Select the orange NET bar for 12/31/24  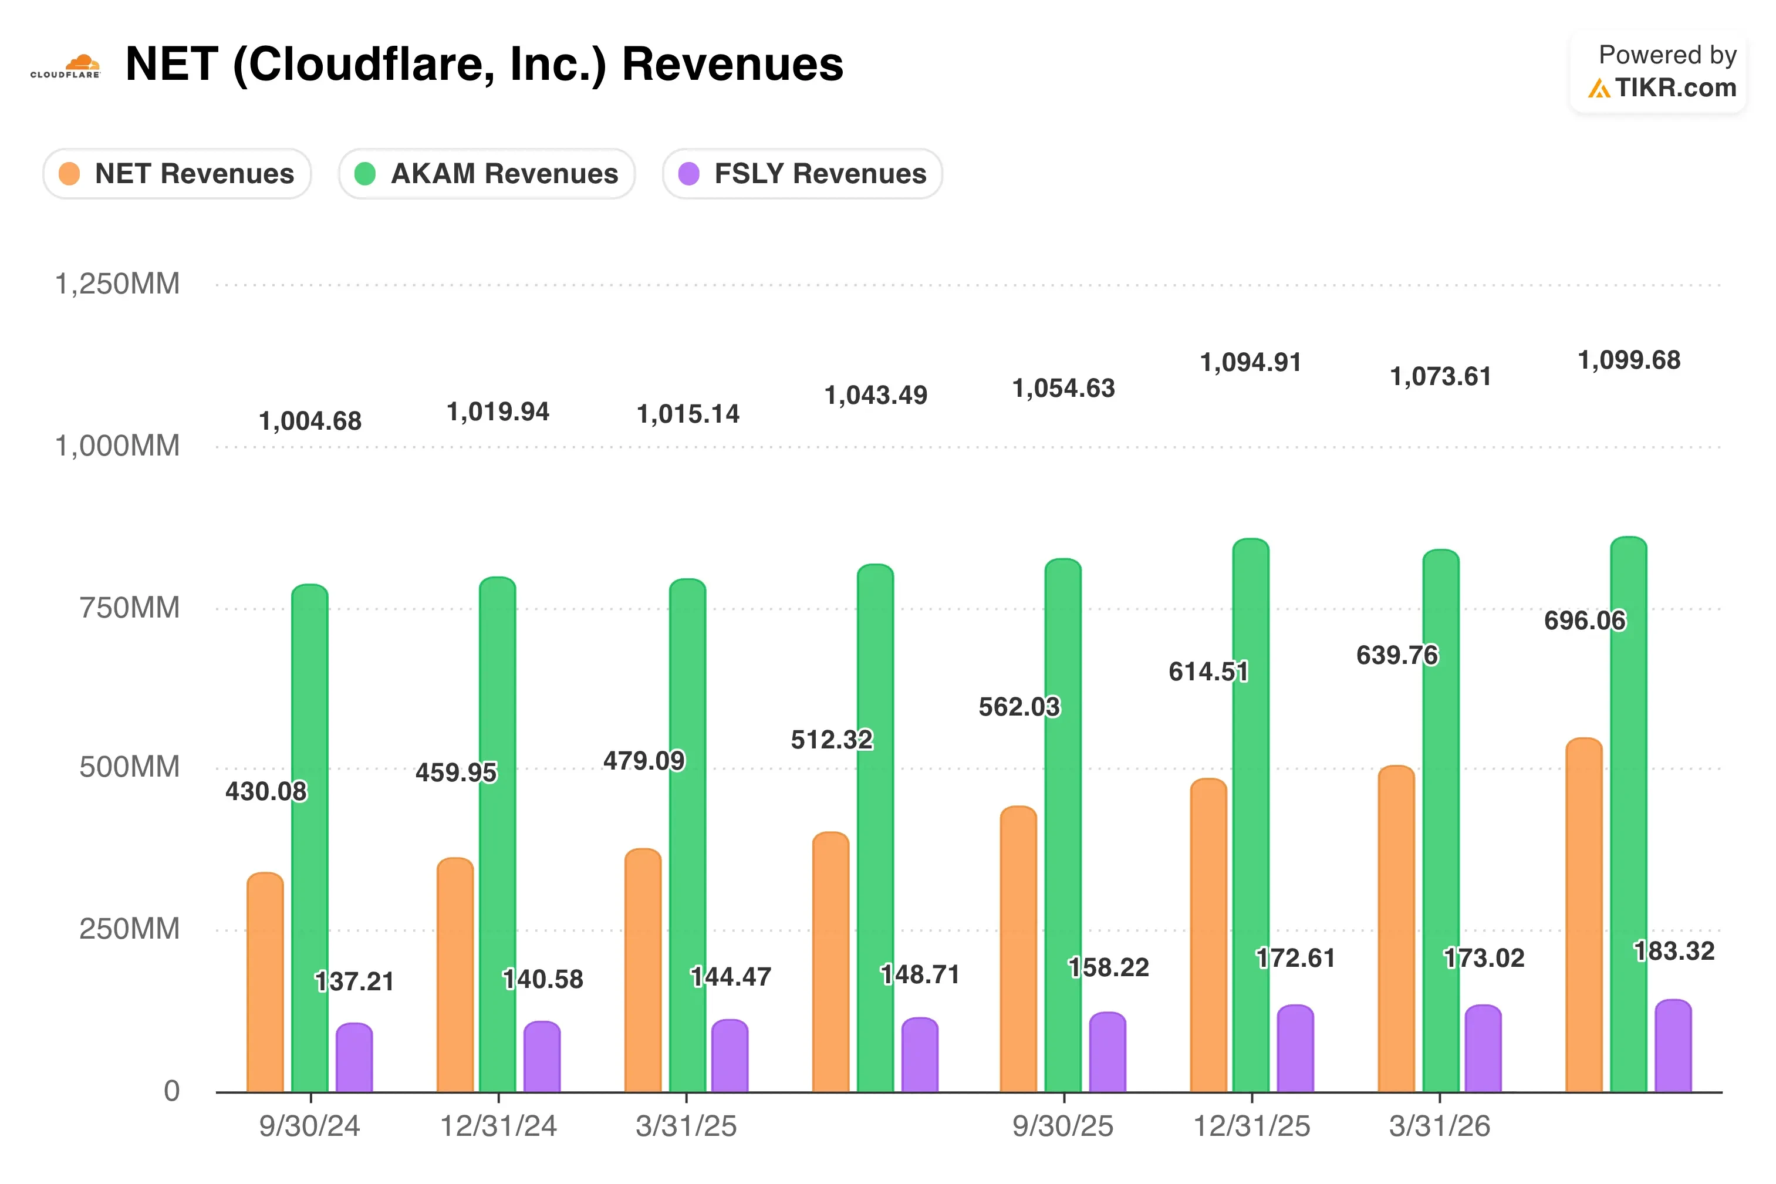pos(455,975)
